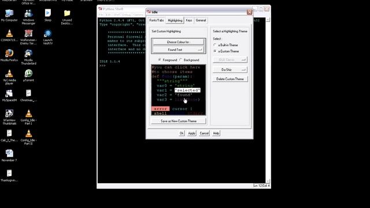Open VLC media player shortcut
370x208 pixels.
tap(9, 77)
